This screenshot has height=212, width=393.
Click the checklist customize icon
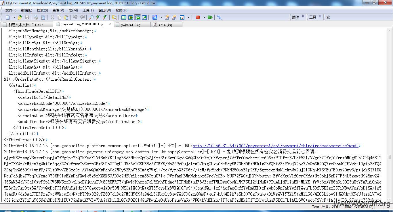(x=182, y=17)
